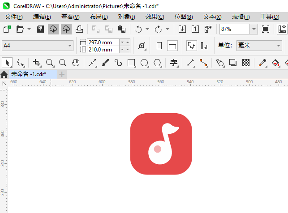The image size is (288, 213).
Task: Save the document with the floppy disk icon
Action: 40,29
